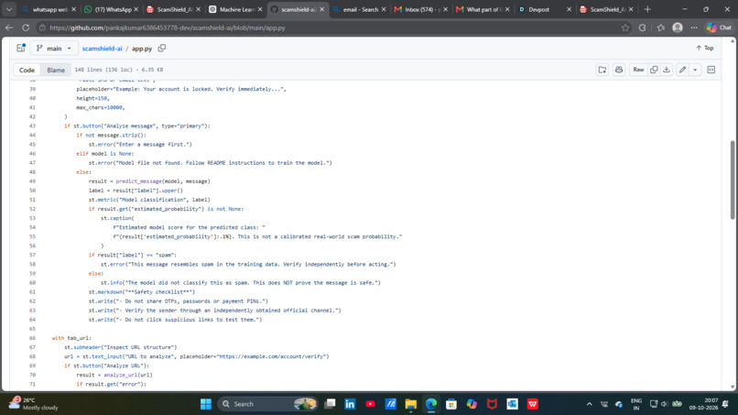Switch to the Code view tab
Image resolution: width=738 pixels, height=415 pixels.
(x=27, y=70)
